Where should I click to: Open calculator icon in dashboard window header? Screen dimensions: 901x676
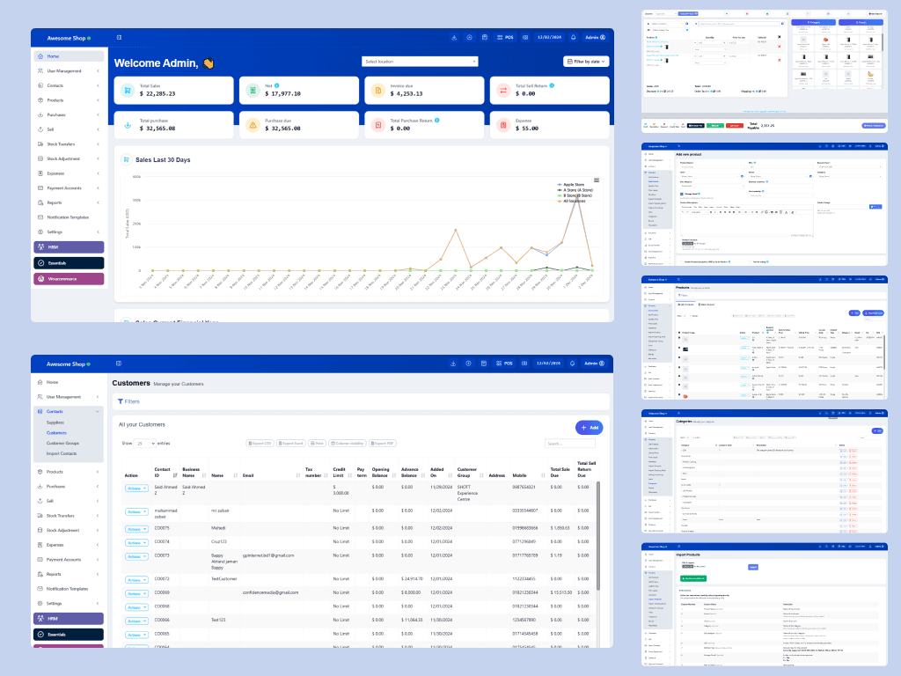coord(485,37)
